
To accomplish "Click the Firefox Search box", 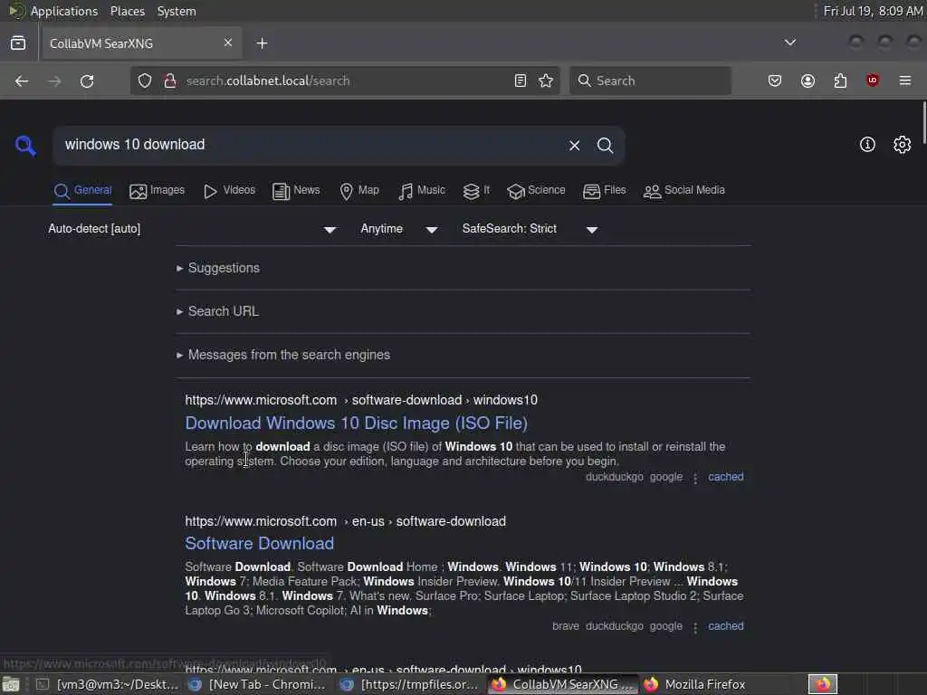I will (650, 81).
